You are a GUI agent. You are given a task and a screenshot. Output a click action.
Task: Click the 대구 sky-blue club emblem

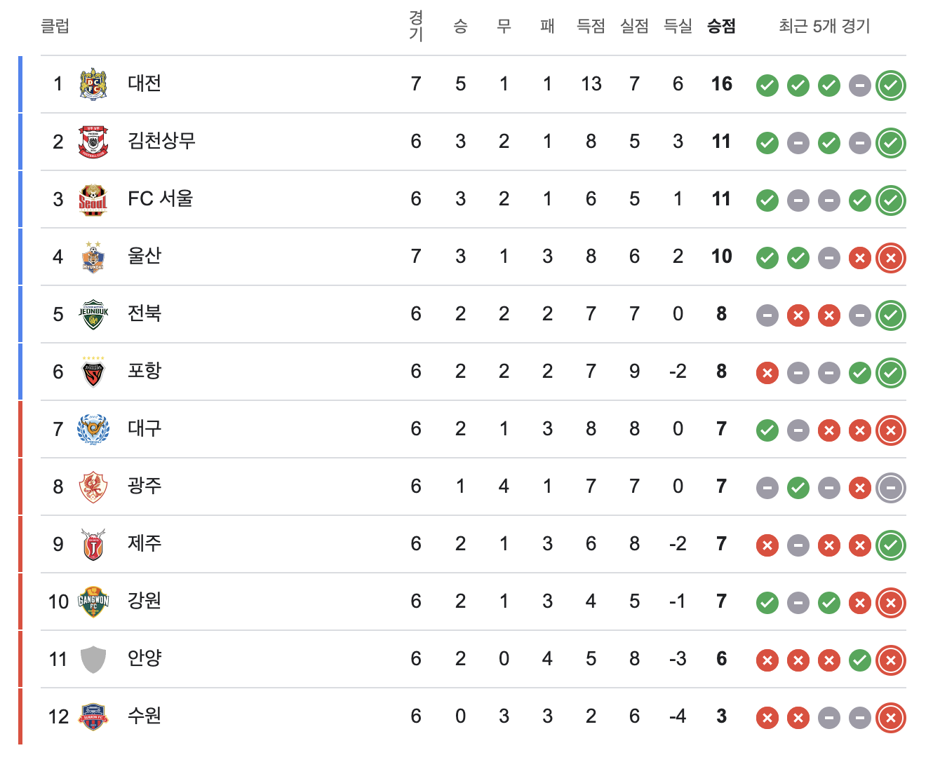point(93,430)
